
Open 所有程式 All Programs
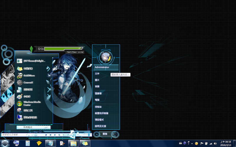[33, 127]
